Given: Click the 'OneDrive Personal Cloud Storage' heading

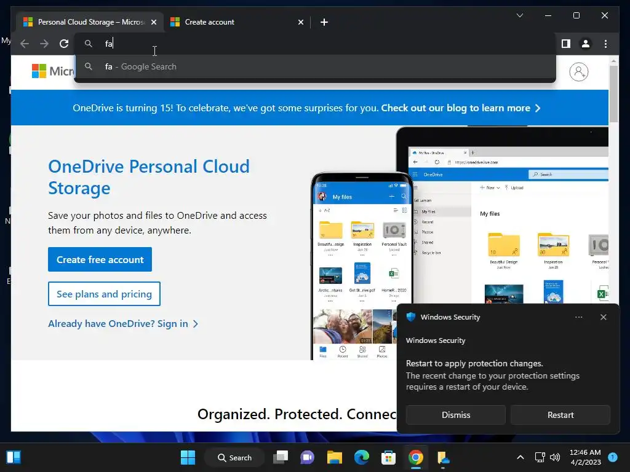Looking at the screenshot, I should [x=149, y=177].
